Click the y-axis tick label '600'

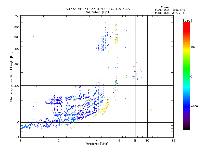(x=17, y=27)
